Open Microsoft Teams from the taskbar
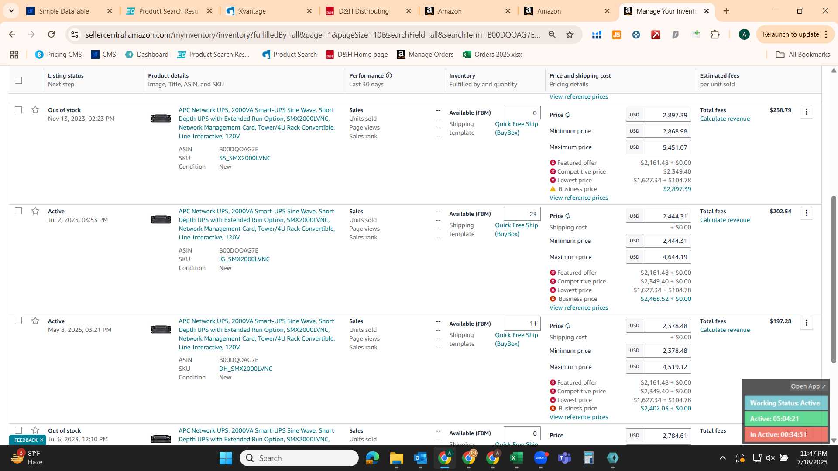 (564, 458)
